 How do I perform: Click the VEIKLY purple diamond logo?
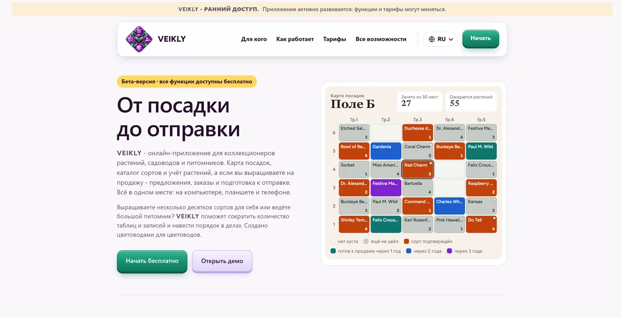click(x=139, y=39)
